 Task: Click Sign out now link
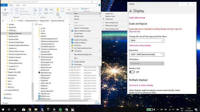(x=135, y=32)
